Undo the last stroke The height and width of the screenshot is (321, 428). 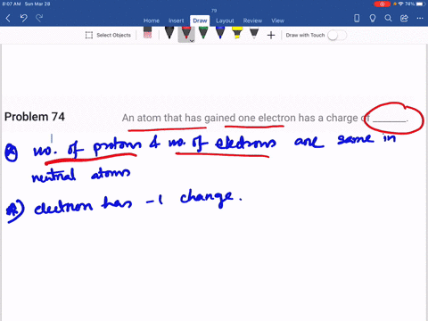tap(24, 19)
